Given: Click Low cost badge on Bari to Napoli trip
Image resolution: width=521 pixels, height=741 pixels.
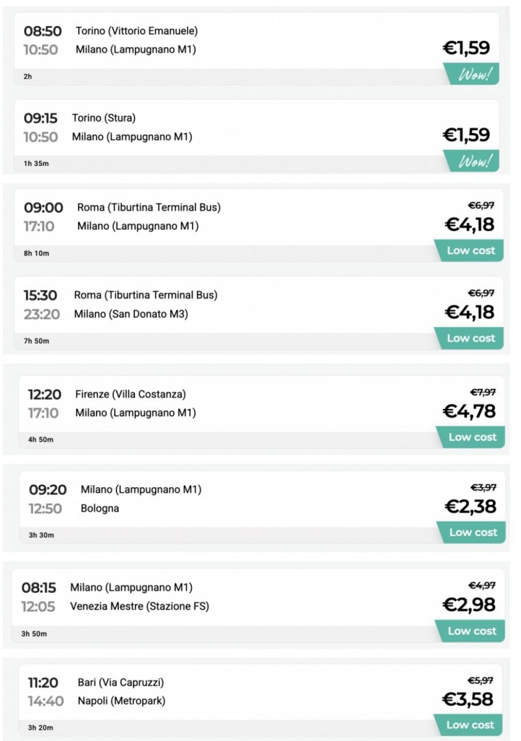Looking at the screenshot, I should point(468,725).
